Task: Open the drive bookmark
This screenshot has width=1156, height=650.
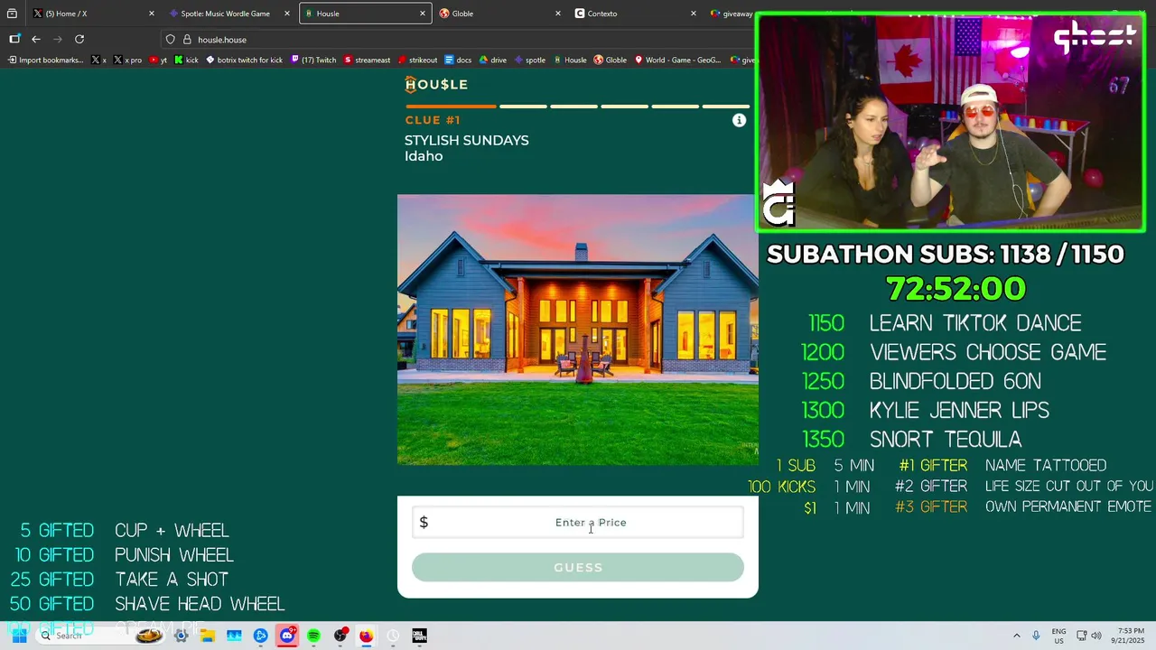Action: point(493,60)
